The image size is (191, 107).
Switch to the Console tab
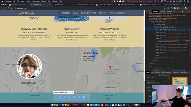coord(163,11)
